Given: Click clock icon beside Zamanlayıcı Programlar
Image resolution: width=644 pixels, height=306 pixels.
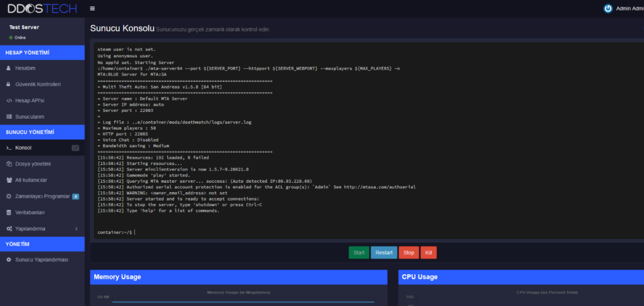Looking at the screenshot, I should tap(9, 197).
